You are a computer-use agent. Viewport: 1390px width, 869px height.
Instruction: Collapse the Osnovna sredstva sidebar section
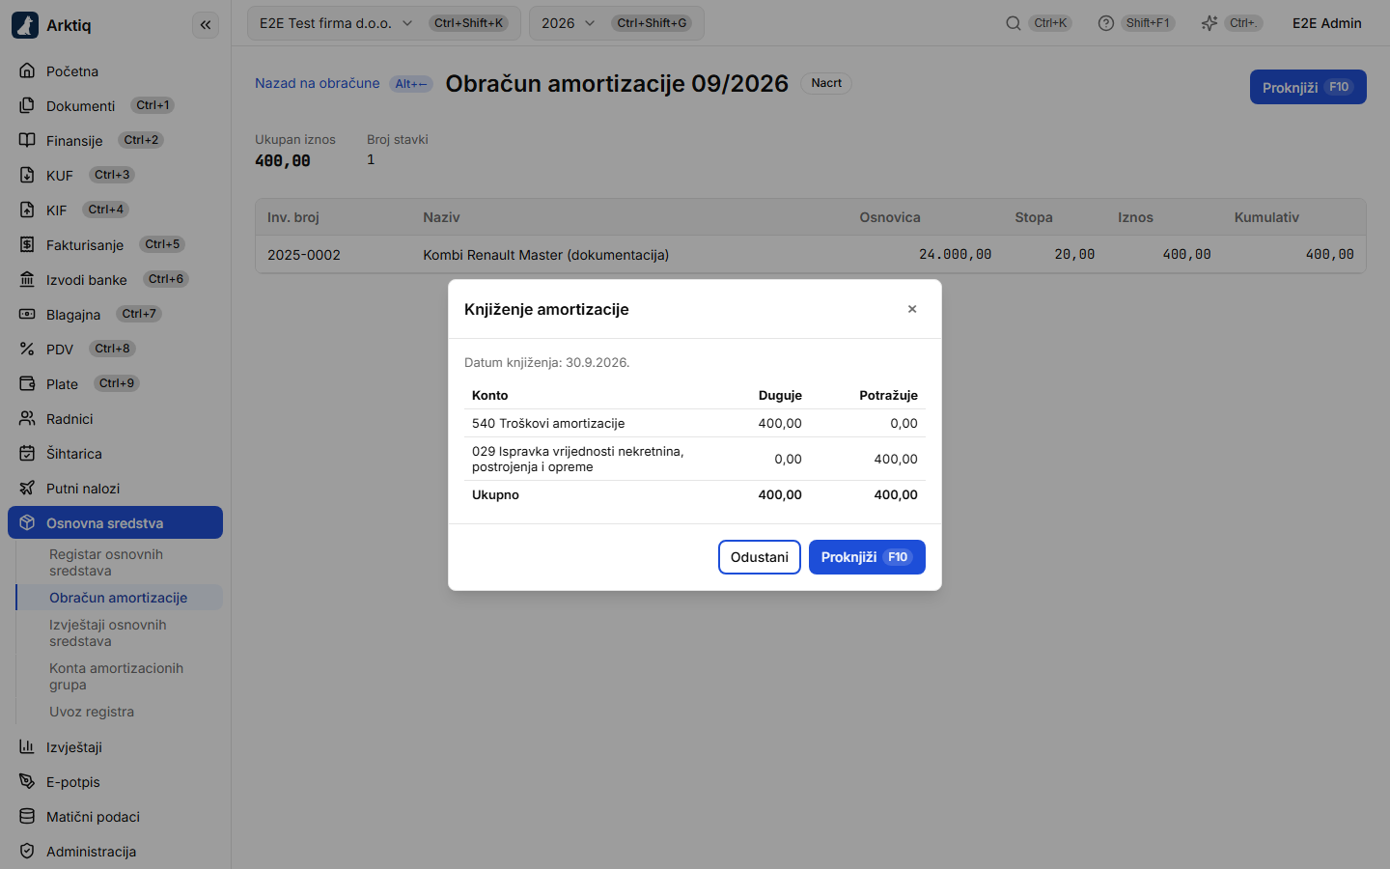click(115, 522)
